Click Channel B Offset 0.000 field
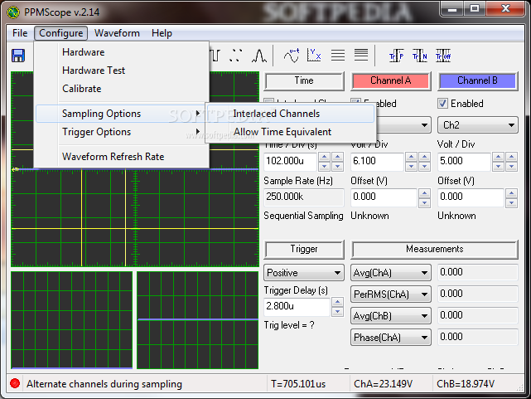 [471, 197]
